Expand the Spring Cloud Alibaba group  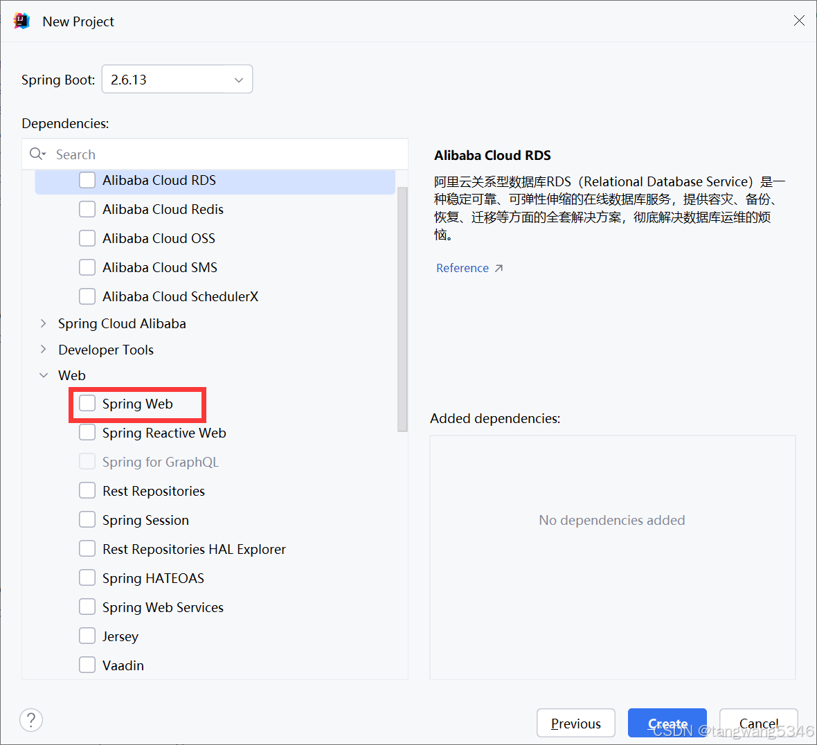43,323
